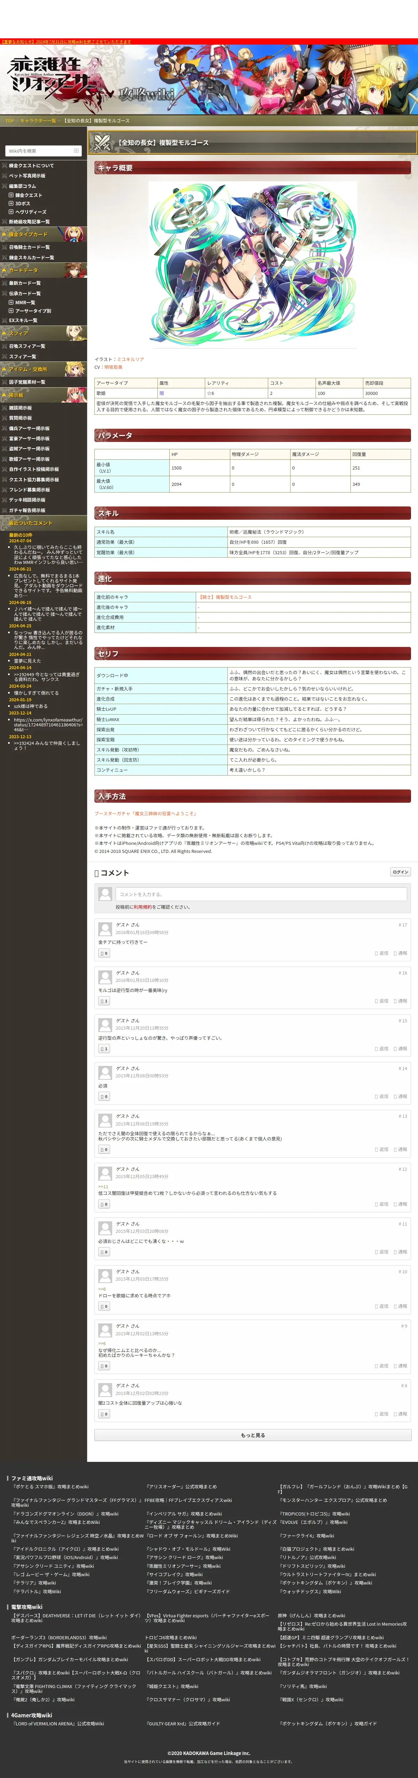Open キャラクター一覧 in the breadcrumb
Viewport: 418px width, 1778px height.
[38, 121]
